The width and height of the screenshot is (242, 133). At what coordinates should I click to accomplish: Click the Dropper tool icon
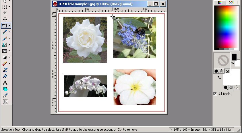point(5,32)
